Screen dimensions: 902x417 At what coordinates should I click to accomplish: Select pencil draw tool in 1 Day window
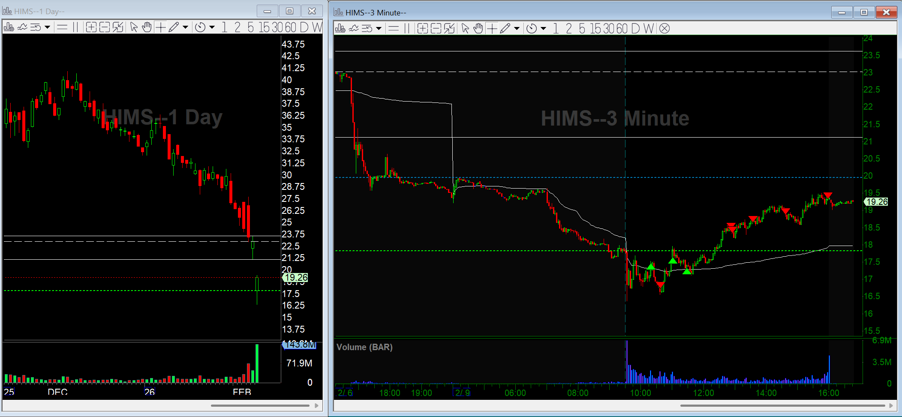(174, 27)
